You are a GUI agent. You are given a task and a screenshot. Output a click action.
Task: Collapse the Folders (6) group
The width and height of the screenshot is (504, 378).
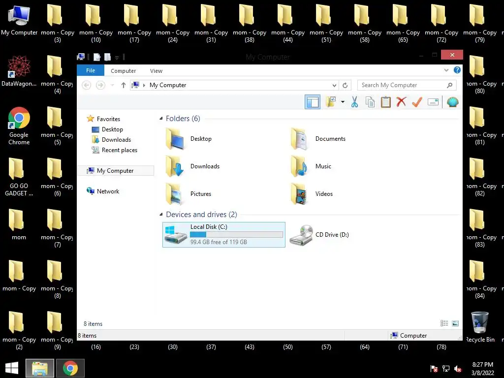coord(161,119)
